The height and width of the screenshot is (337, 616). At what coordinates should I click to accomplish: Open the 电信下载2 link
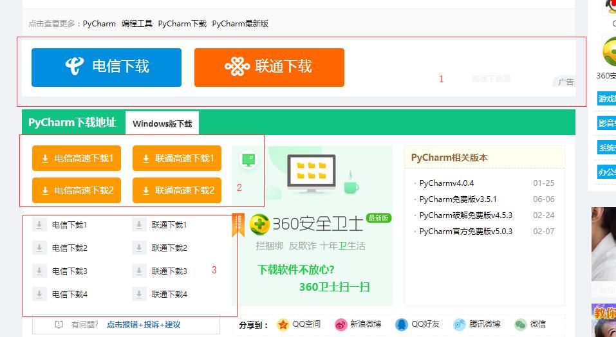coord(70,248)
